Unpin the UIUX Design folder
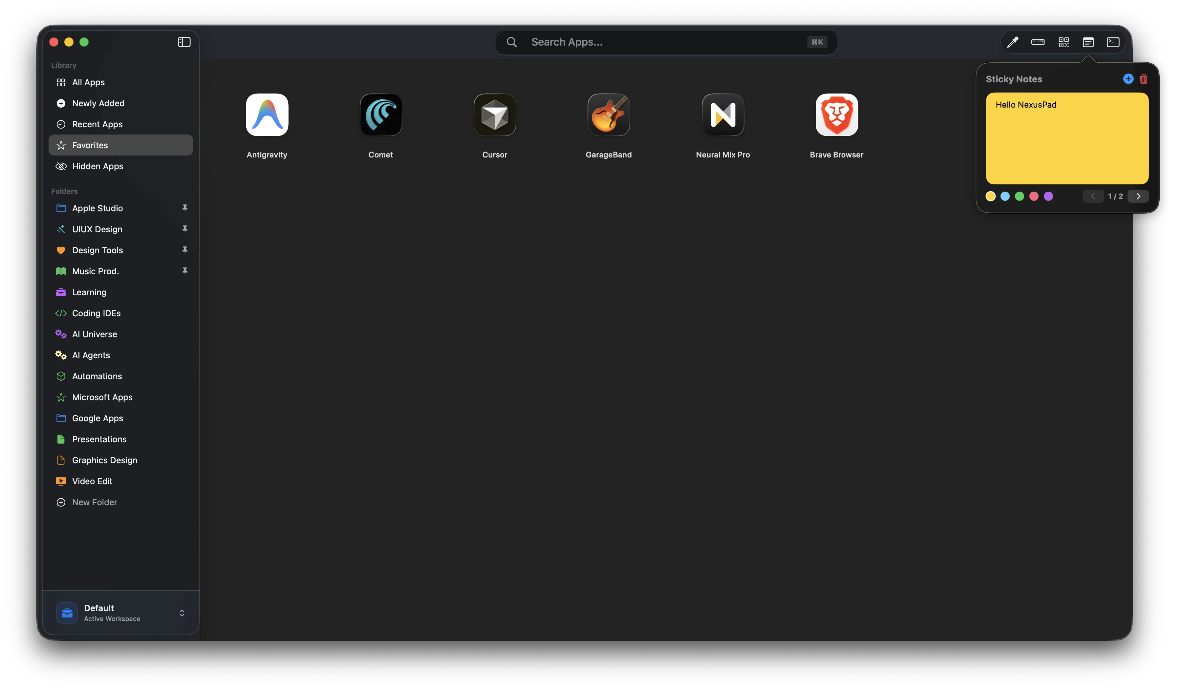This screenshot has width=1183, height=689. [x=185, y=229]
